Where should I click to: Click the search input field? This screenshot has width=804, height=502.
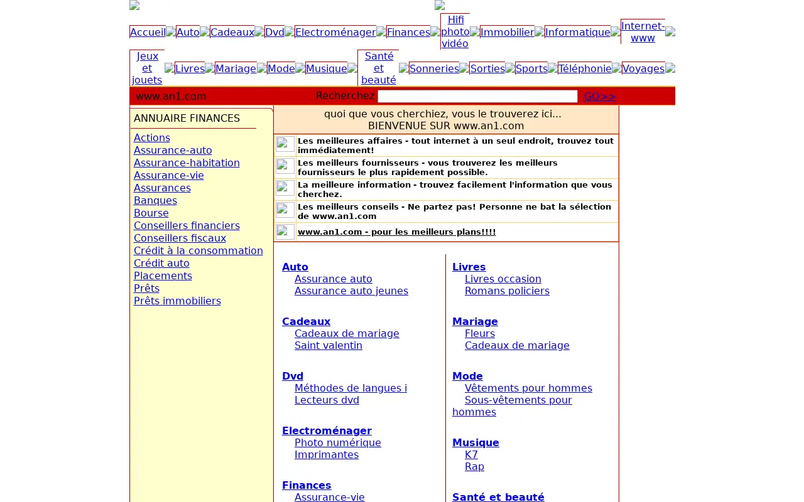(x=477, y=96)
